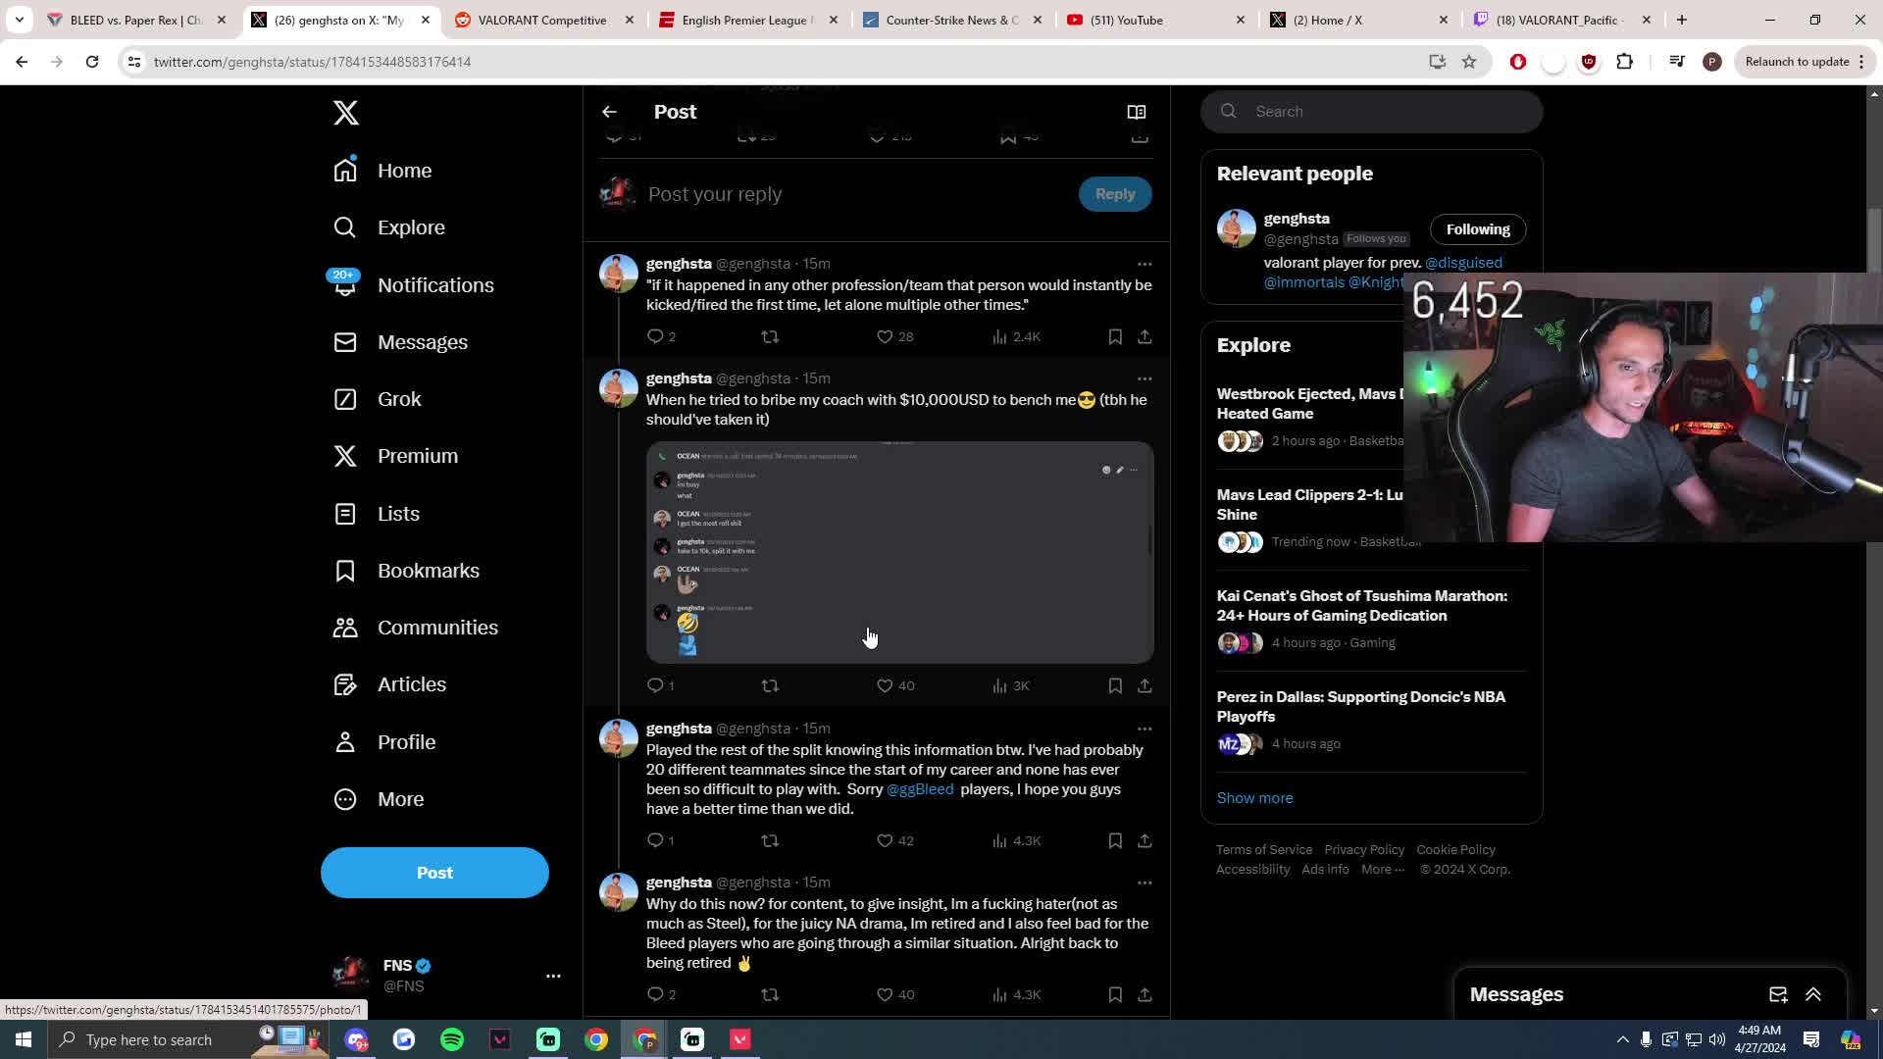The image size is (1883, 1059).
Task: Open more options on 'Played the rest' tweet
Action: pos(1145,729)
